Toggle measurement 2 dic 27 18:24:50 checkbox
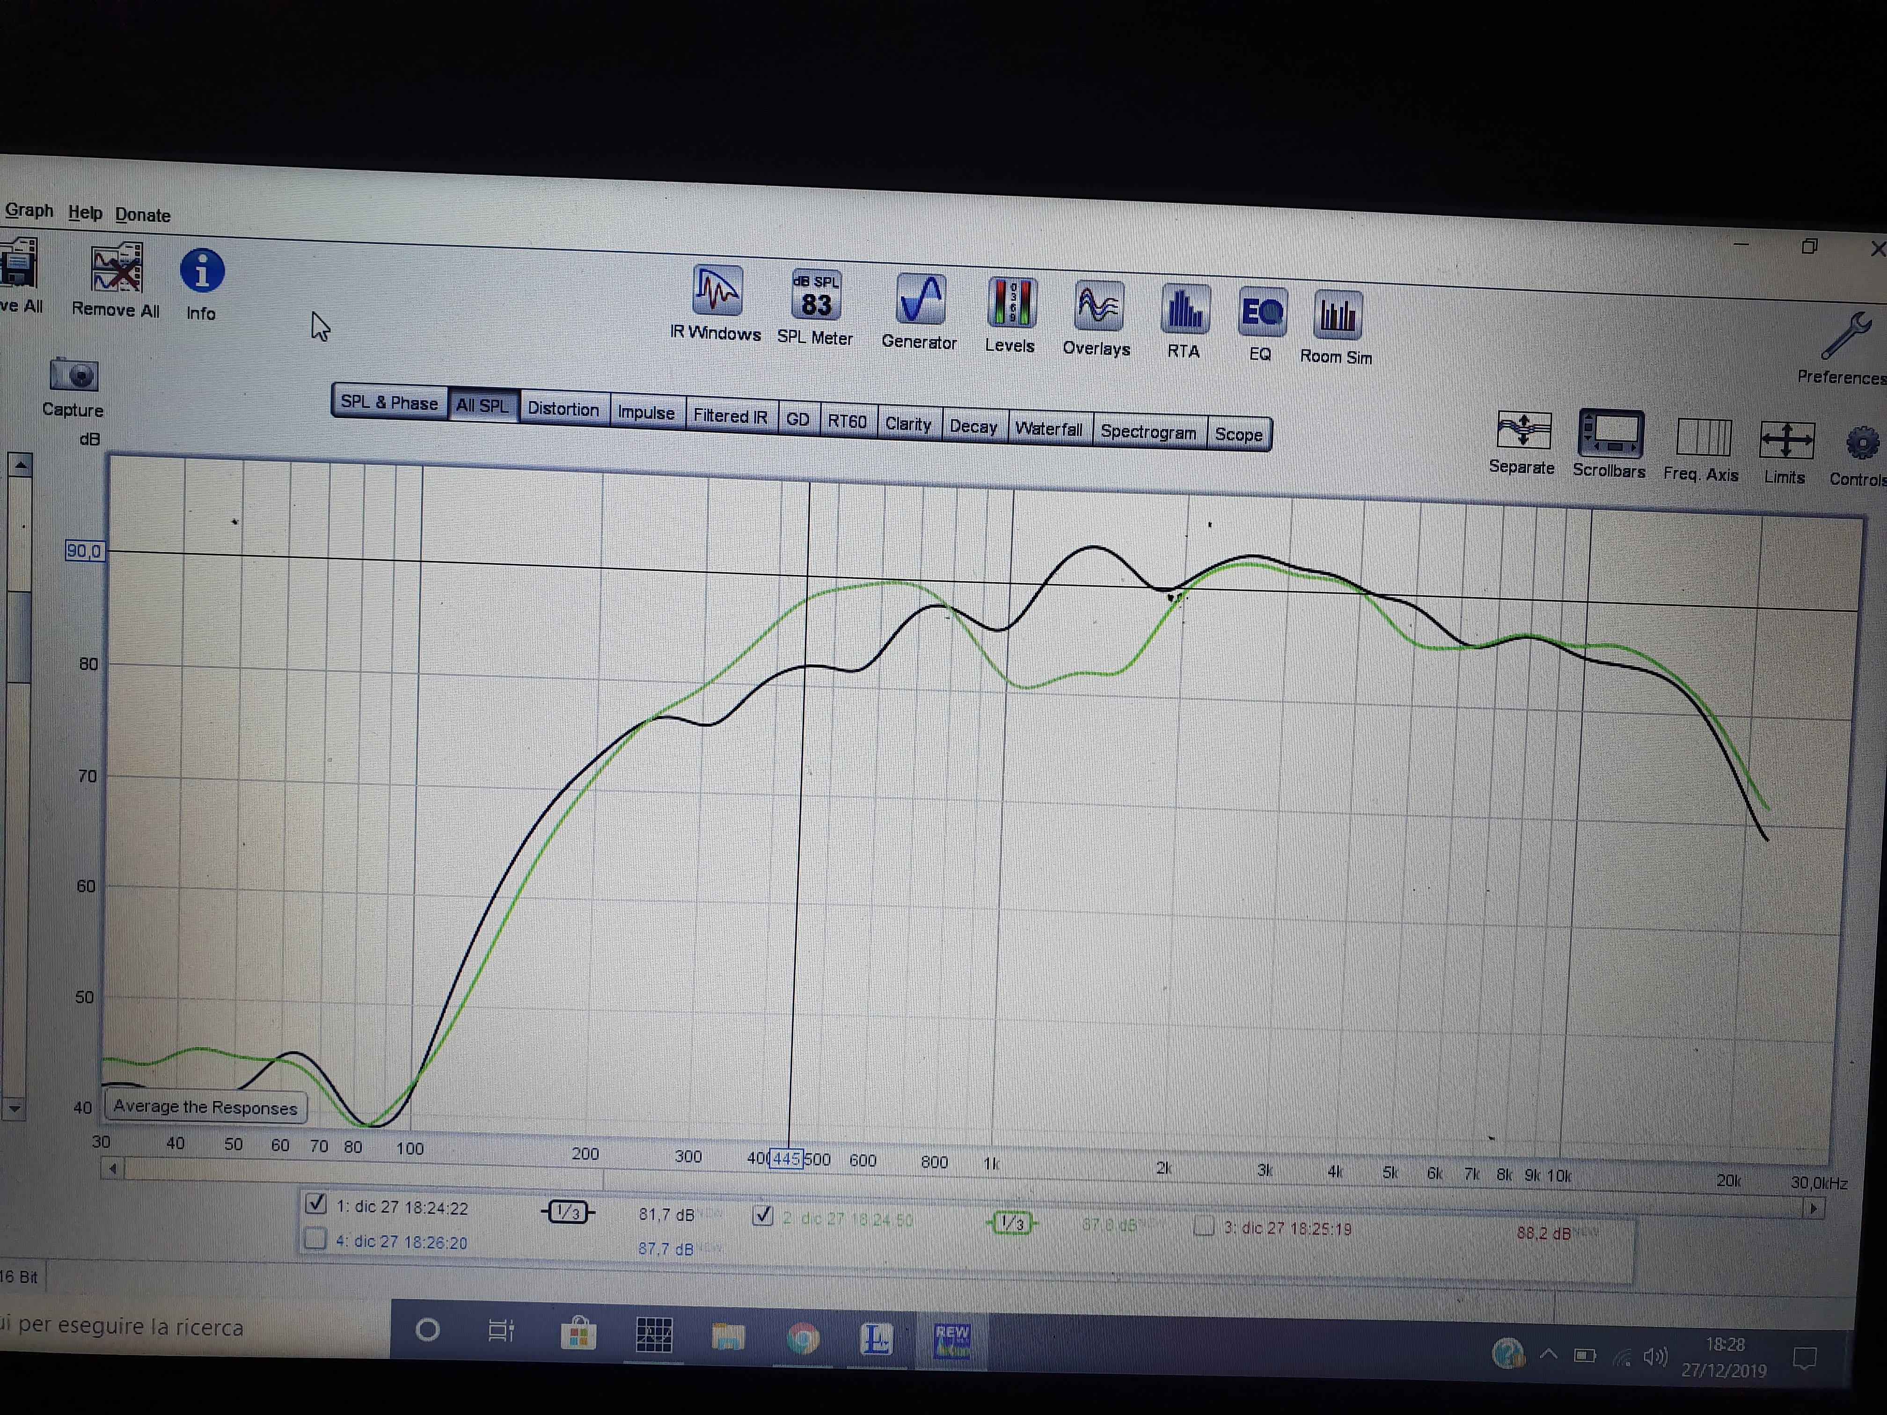1887x1415 pixels. coord(763,1215)
